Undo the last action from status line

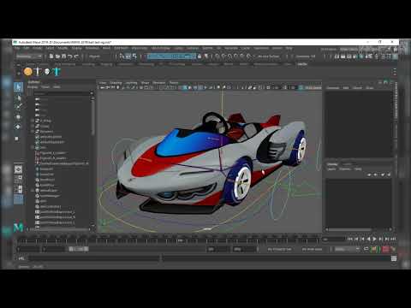click(70, 56)
